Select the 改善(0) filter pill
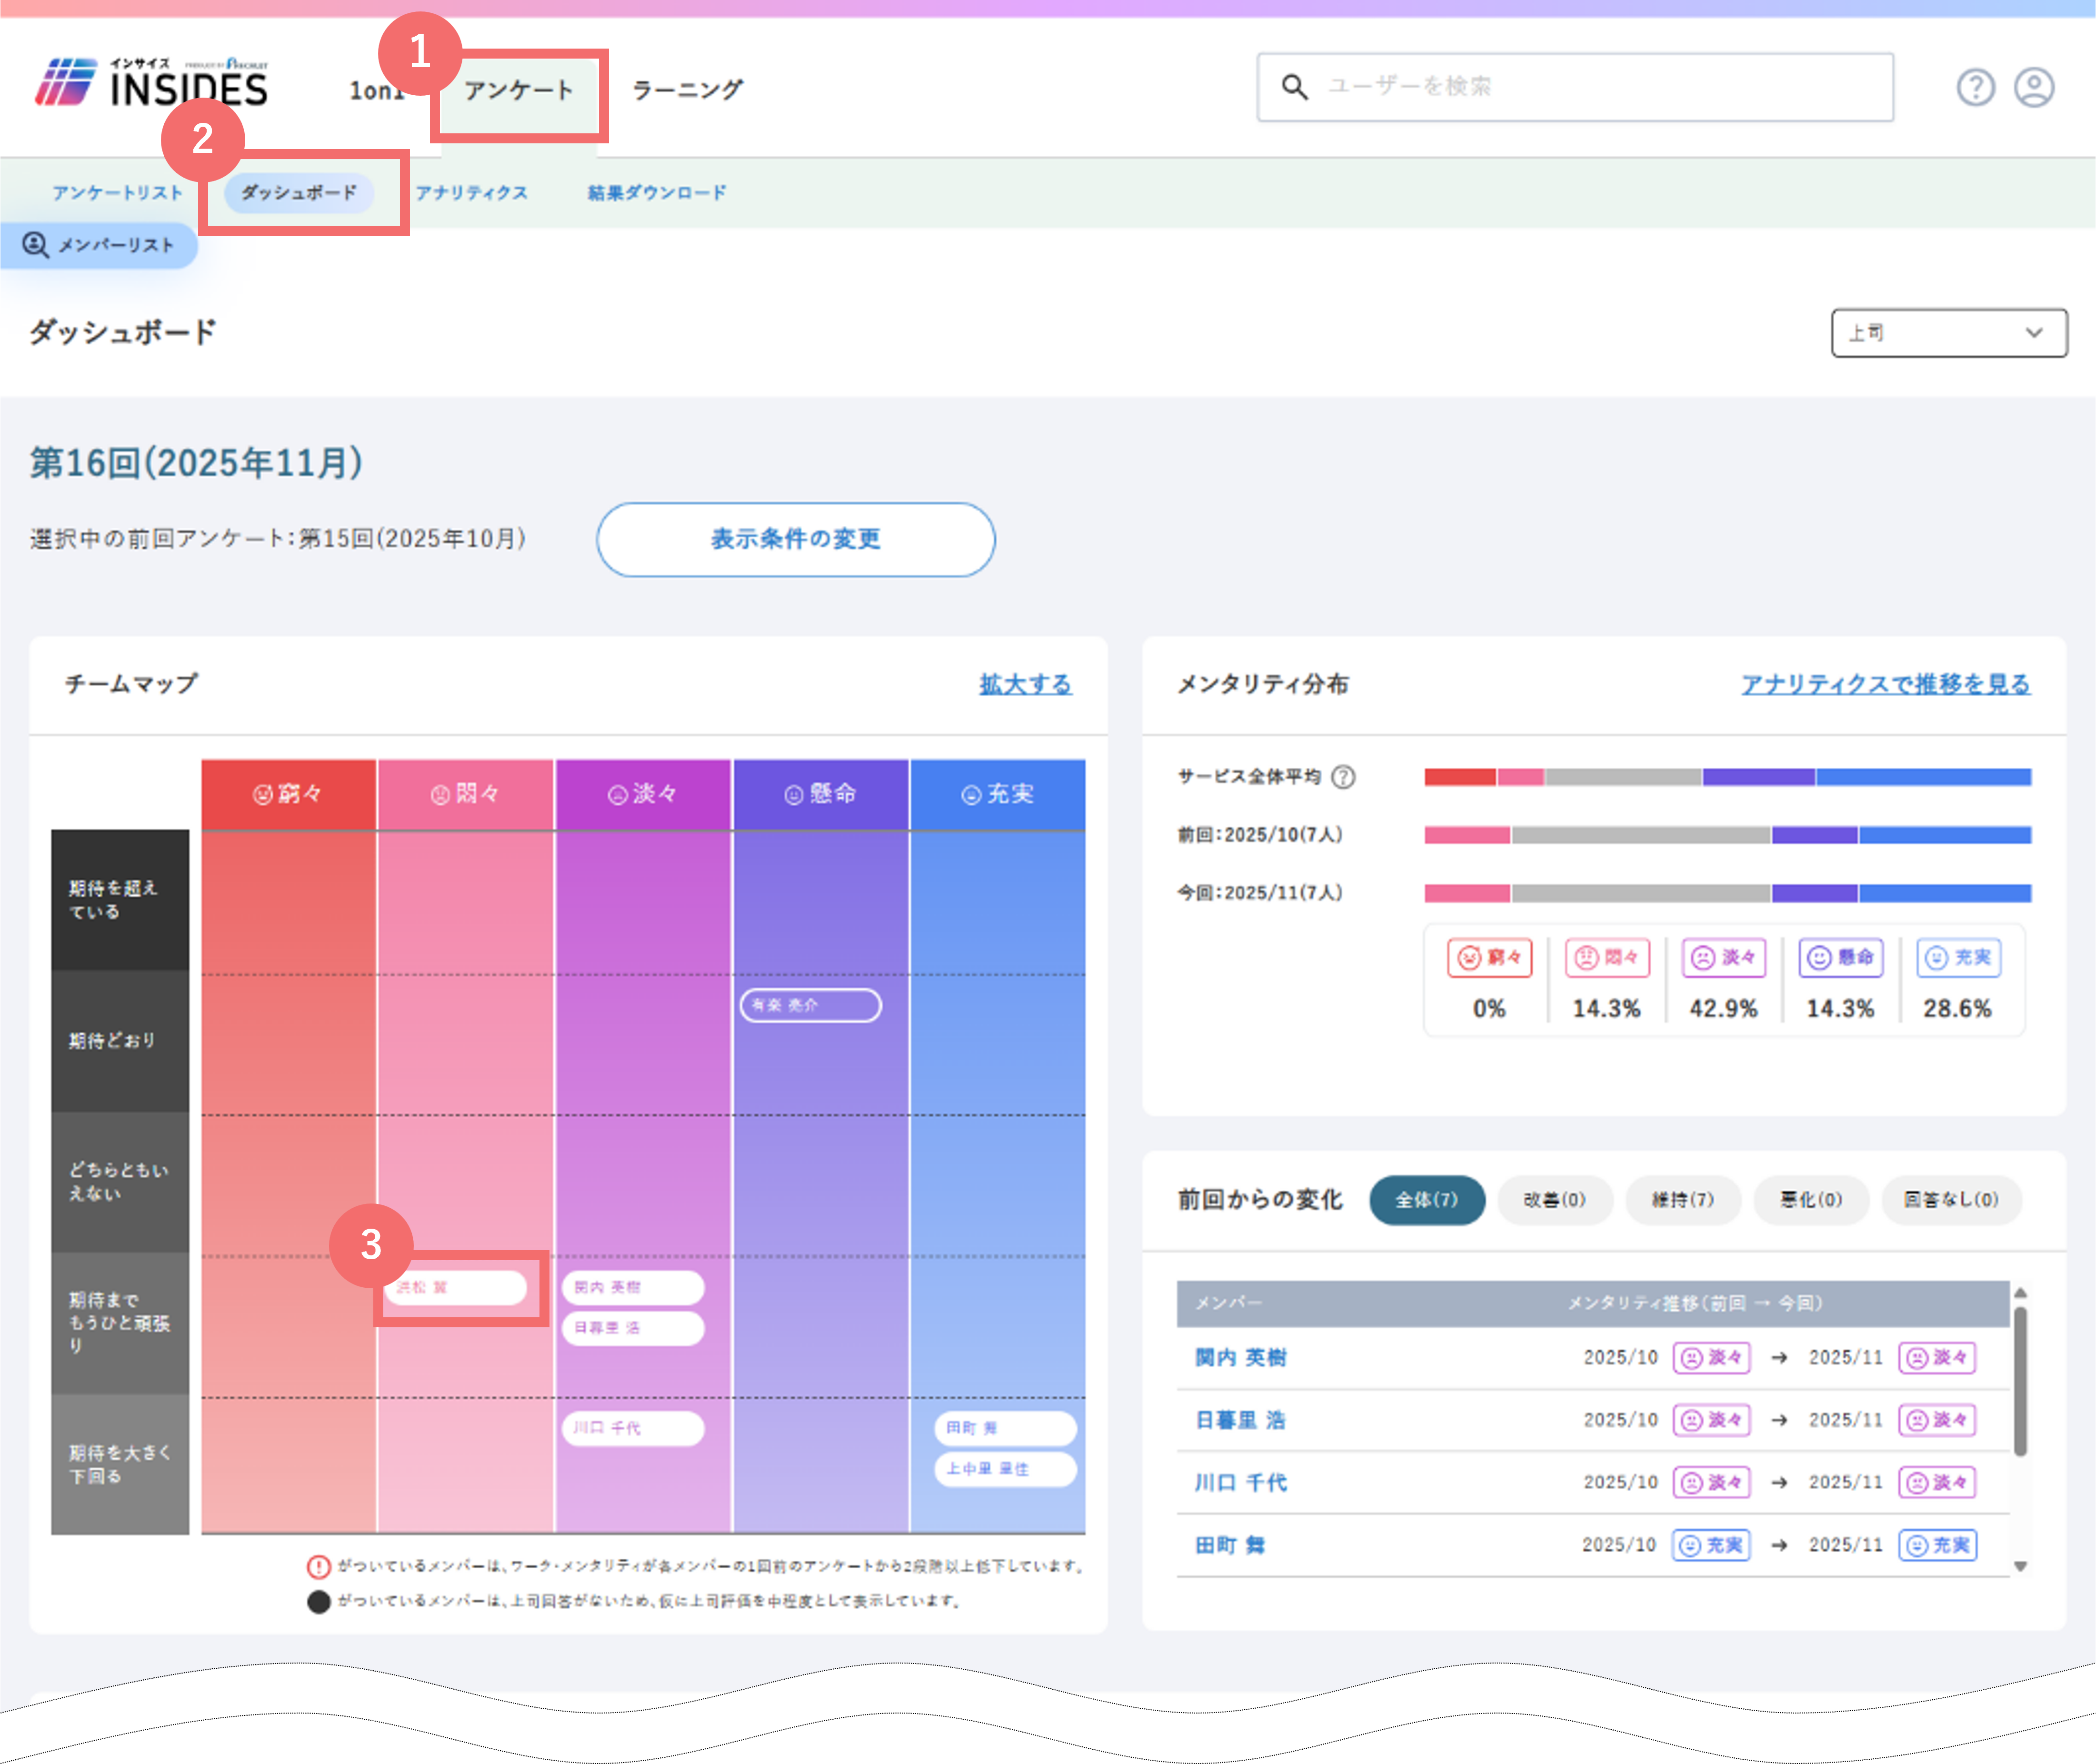 (1554, 1200)
